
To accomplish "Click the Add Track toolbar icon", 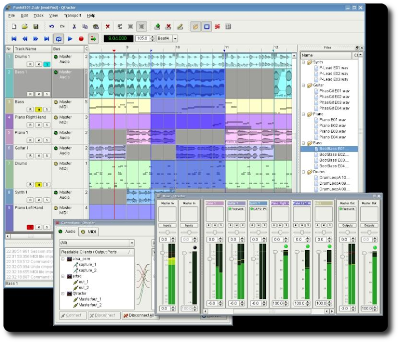I will coord(158,26).
